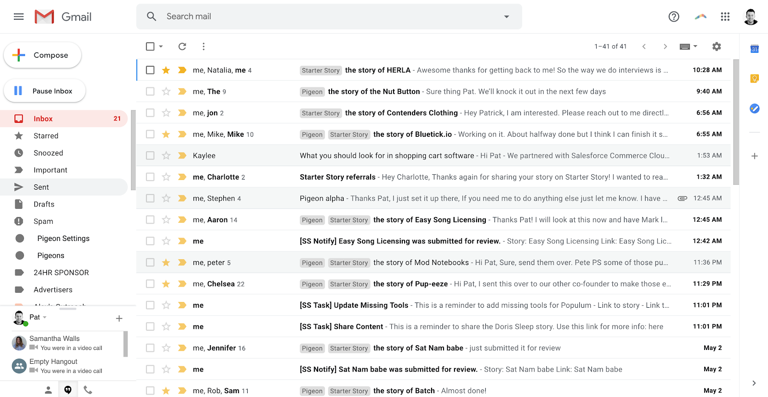768x397 pixels.
Task: Open the select options dropdown arrow
Action: click(x=161, y=47)
